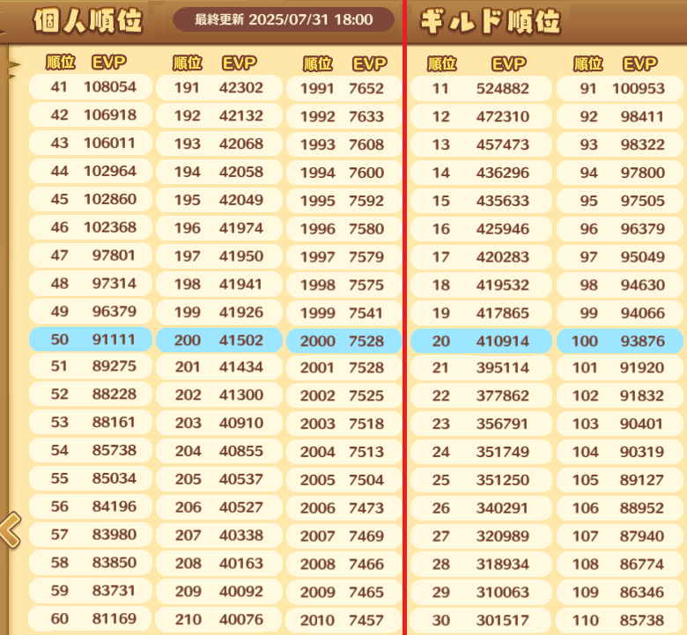Click guild rank 101 row with 91920
The width and height of the screenshot is (687, 635).
pos(620,367)
